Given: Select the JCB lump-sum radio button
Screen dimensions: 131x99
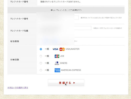Looking at the screenshot, I should click(x=41, y=56).
